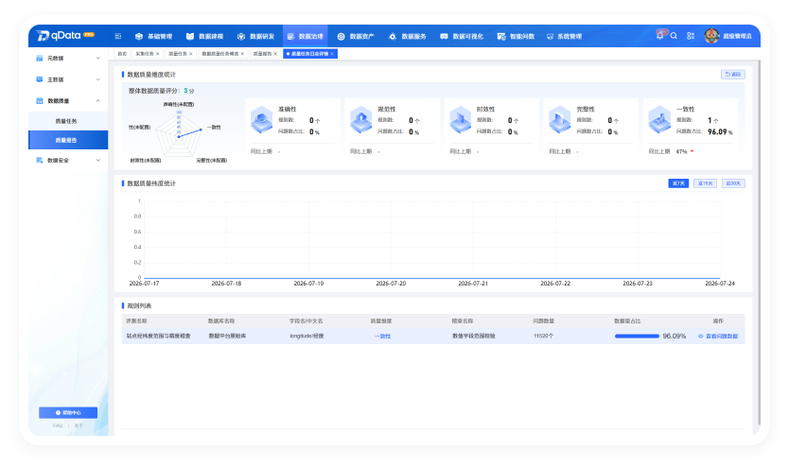Switch to the 首页 page tab

click(122, 54)
